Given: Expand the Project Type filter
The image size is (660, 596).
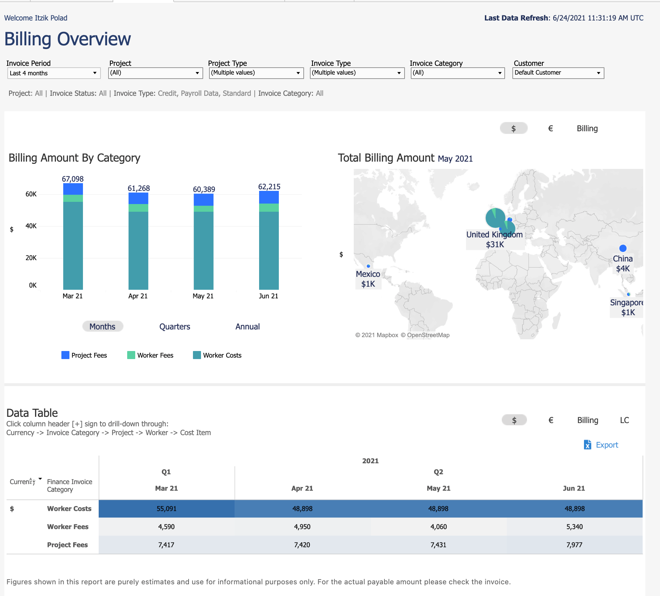Looking at the screenshot, I should coord(298,73).
